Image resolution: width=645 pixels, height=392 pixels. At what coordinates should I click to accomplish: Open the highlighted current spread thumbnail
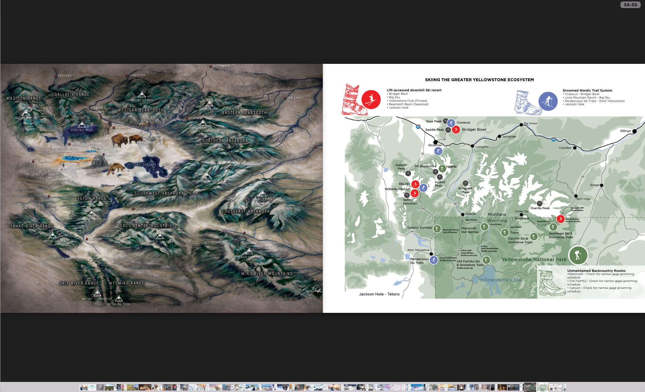pos(530,387)
